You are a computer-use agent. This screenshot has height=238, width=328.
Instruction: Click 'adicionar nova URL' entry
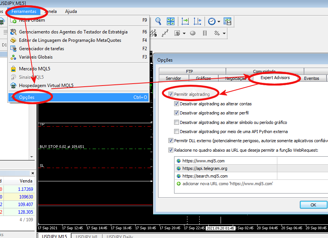click(x=227, y=184)
